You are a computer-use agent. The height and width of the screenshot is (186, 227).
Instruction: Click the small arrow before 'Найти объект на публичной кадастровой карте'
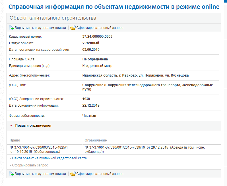(x=10, y=158)
